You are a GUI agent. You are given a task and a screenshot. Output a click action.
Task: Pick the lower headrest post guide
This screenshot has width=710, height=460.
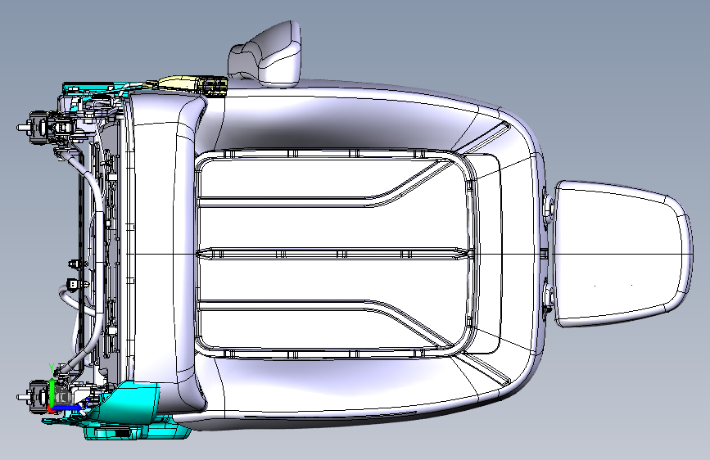[x=549, y=299]
